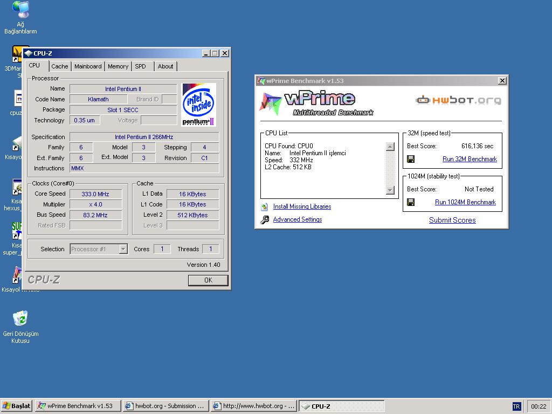552x414 pixels.
Task: Click the Level 2 512 KBytes field
Action: pos(192,215)
